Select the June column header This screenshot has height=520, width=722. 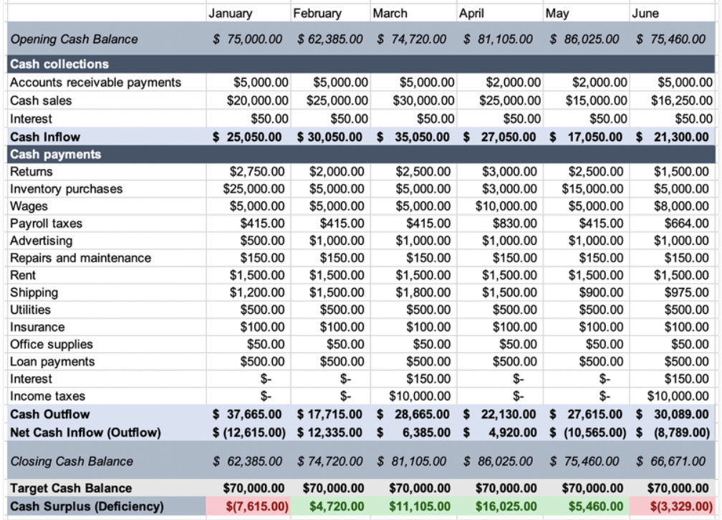(645, 14)
